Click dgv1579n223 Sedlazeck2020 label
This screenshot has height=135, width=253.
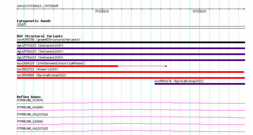(x=40, y=57)
